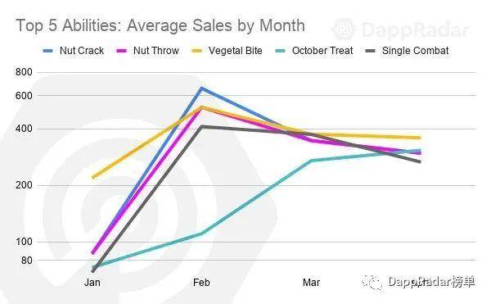Click the Vegetal Bite starting point at Jan
This screenshot has width=491, height=304.
93,177
